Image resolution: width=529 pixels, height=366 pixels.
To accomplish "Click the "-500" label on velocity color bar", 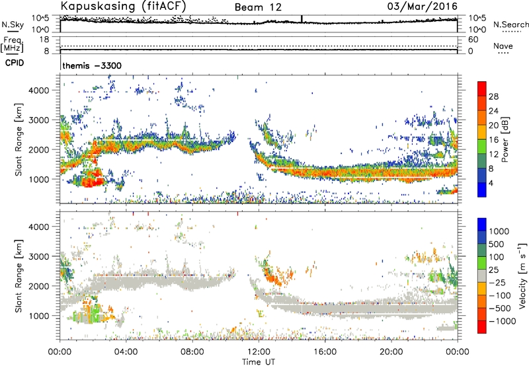I will [x=500, y=309].
